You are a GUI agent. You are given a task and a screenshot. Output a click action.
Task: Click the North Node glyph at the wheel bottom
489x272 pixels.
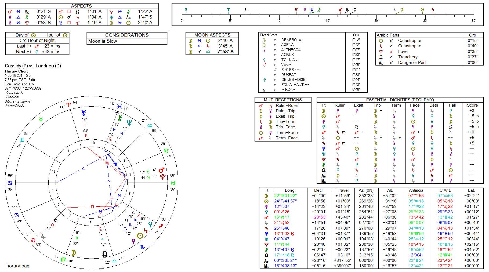pyautogui.click(x=105, y=254)
